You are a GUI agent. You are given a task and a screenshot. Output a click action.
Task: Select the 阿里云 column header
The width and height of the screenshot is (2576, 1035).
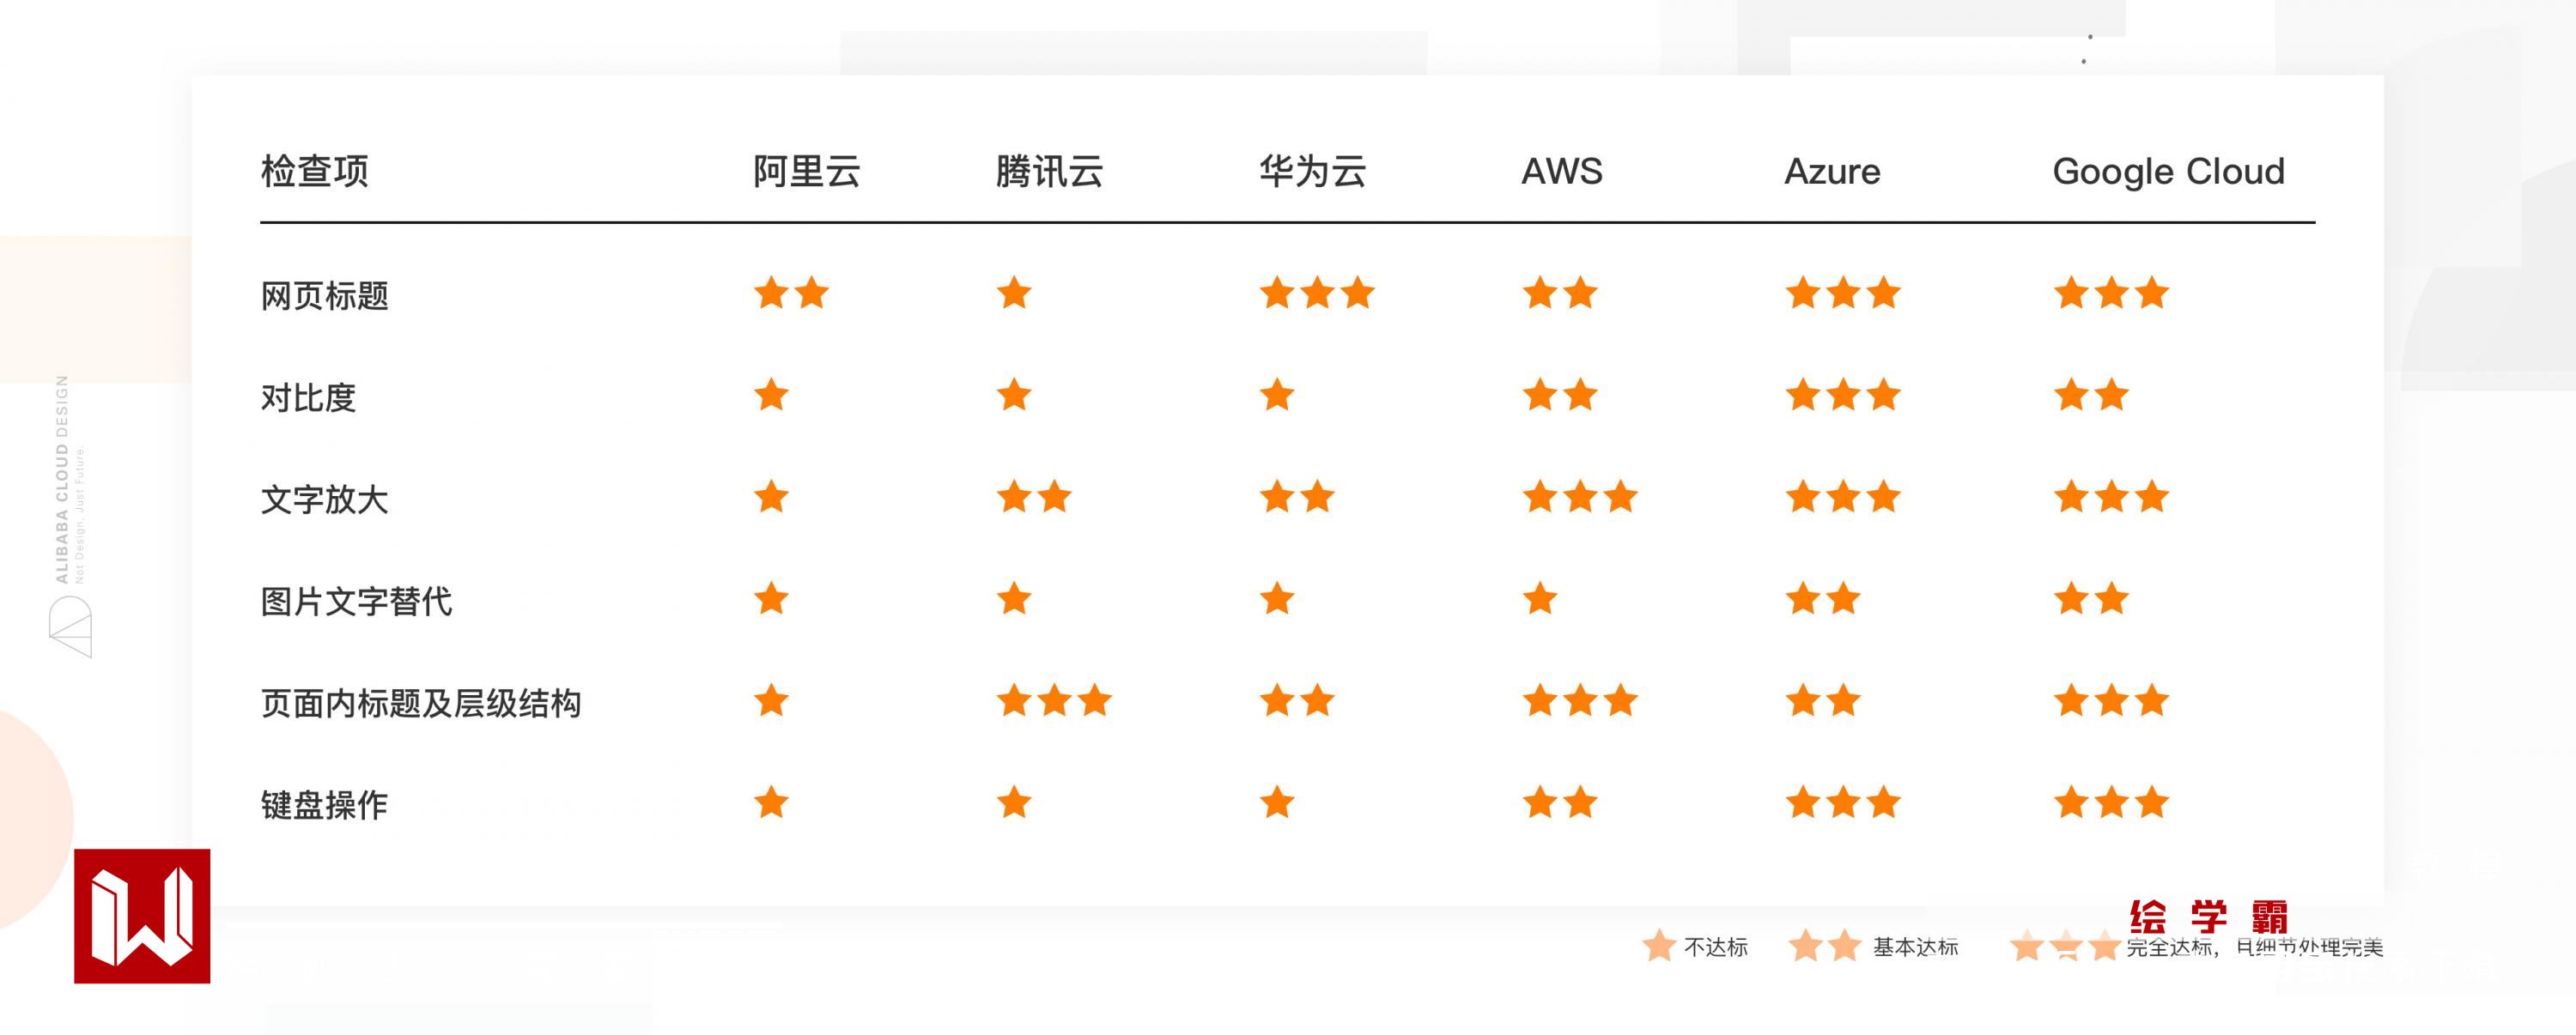806,172
